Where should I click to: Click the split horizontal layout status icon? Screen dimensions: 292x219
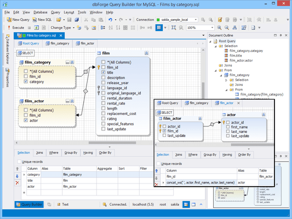coord(186,204)
